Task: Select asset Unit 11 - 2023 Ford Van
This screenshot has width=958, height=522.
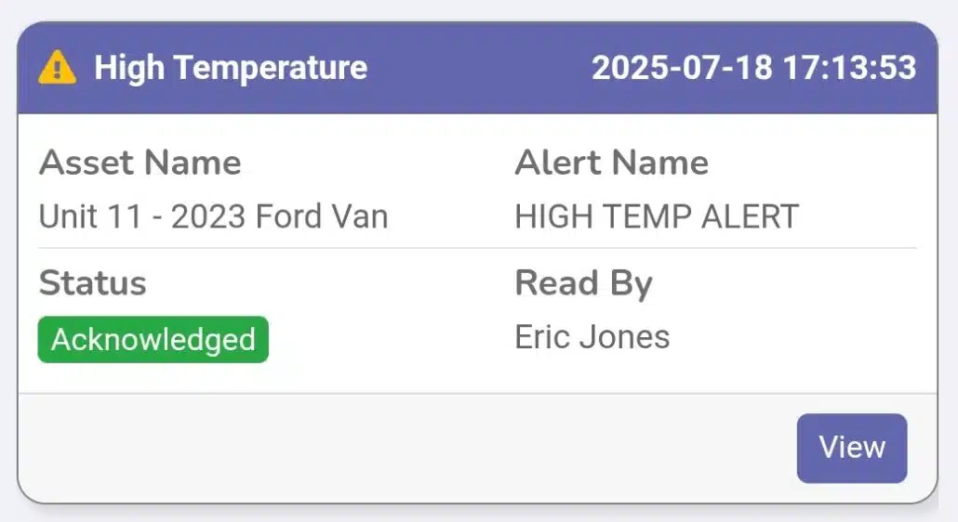Action: [x=213, y=216]
